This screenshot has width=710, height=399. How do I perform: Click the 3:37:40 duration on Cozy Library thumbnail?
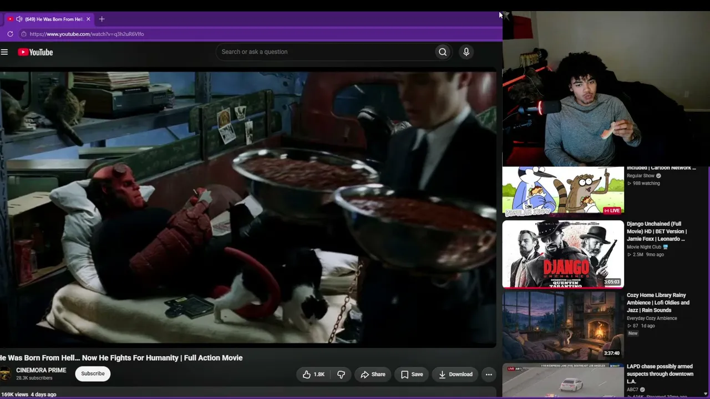(x=612, y=354)
